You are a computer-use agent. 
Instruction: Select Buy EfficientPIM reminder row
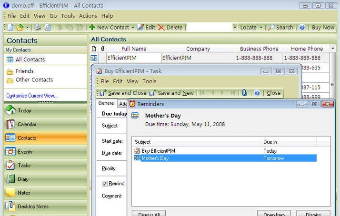[x=225, y=151]
